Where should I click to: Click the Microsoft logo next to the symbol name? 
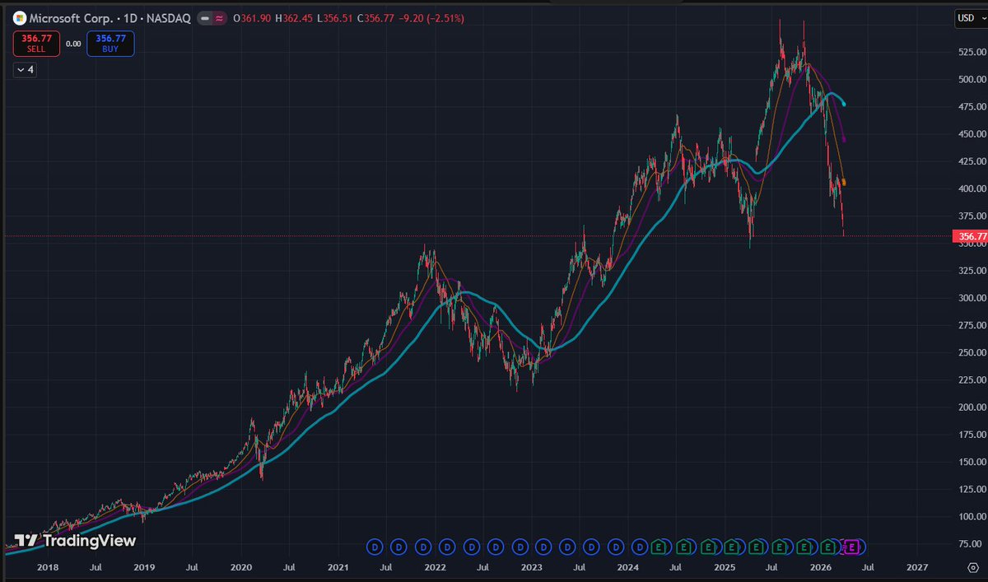click(x=20, y=17)
